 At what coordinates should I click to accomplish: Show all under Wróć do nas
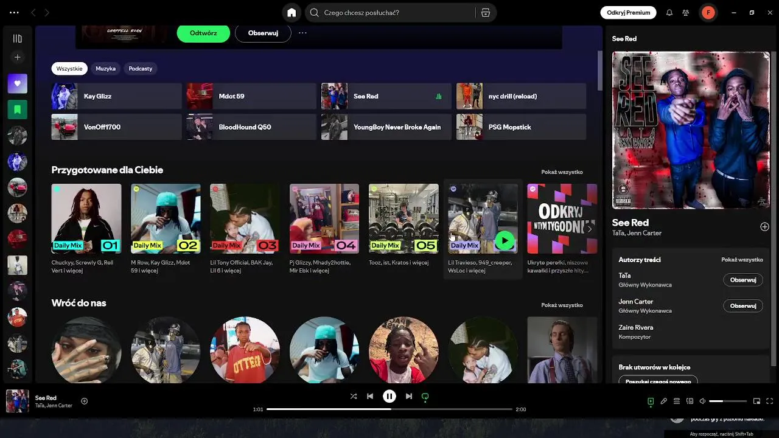(562, 305)
